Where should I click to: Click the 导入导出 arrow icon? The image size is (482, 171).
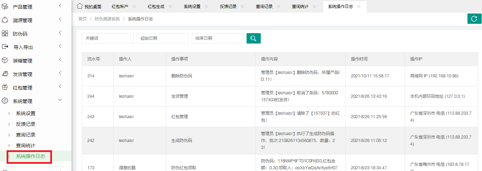pos(5,47)
